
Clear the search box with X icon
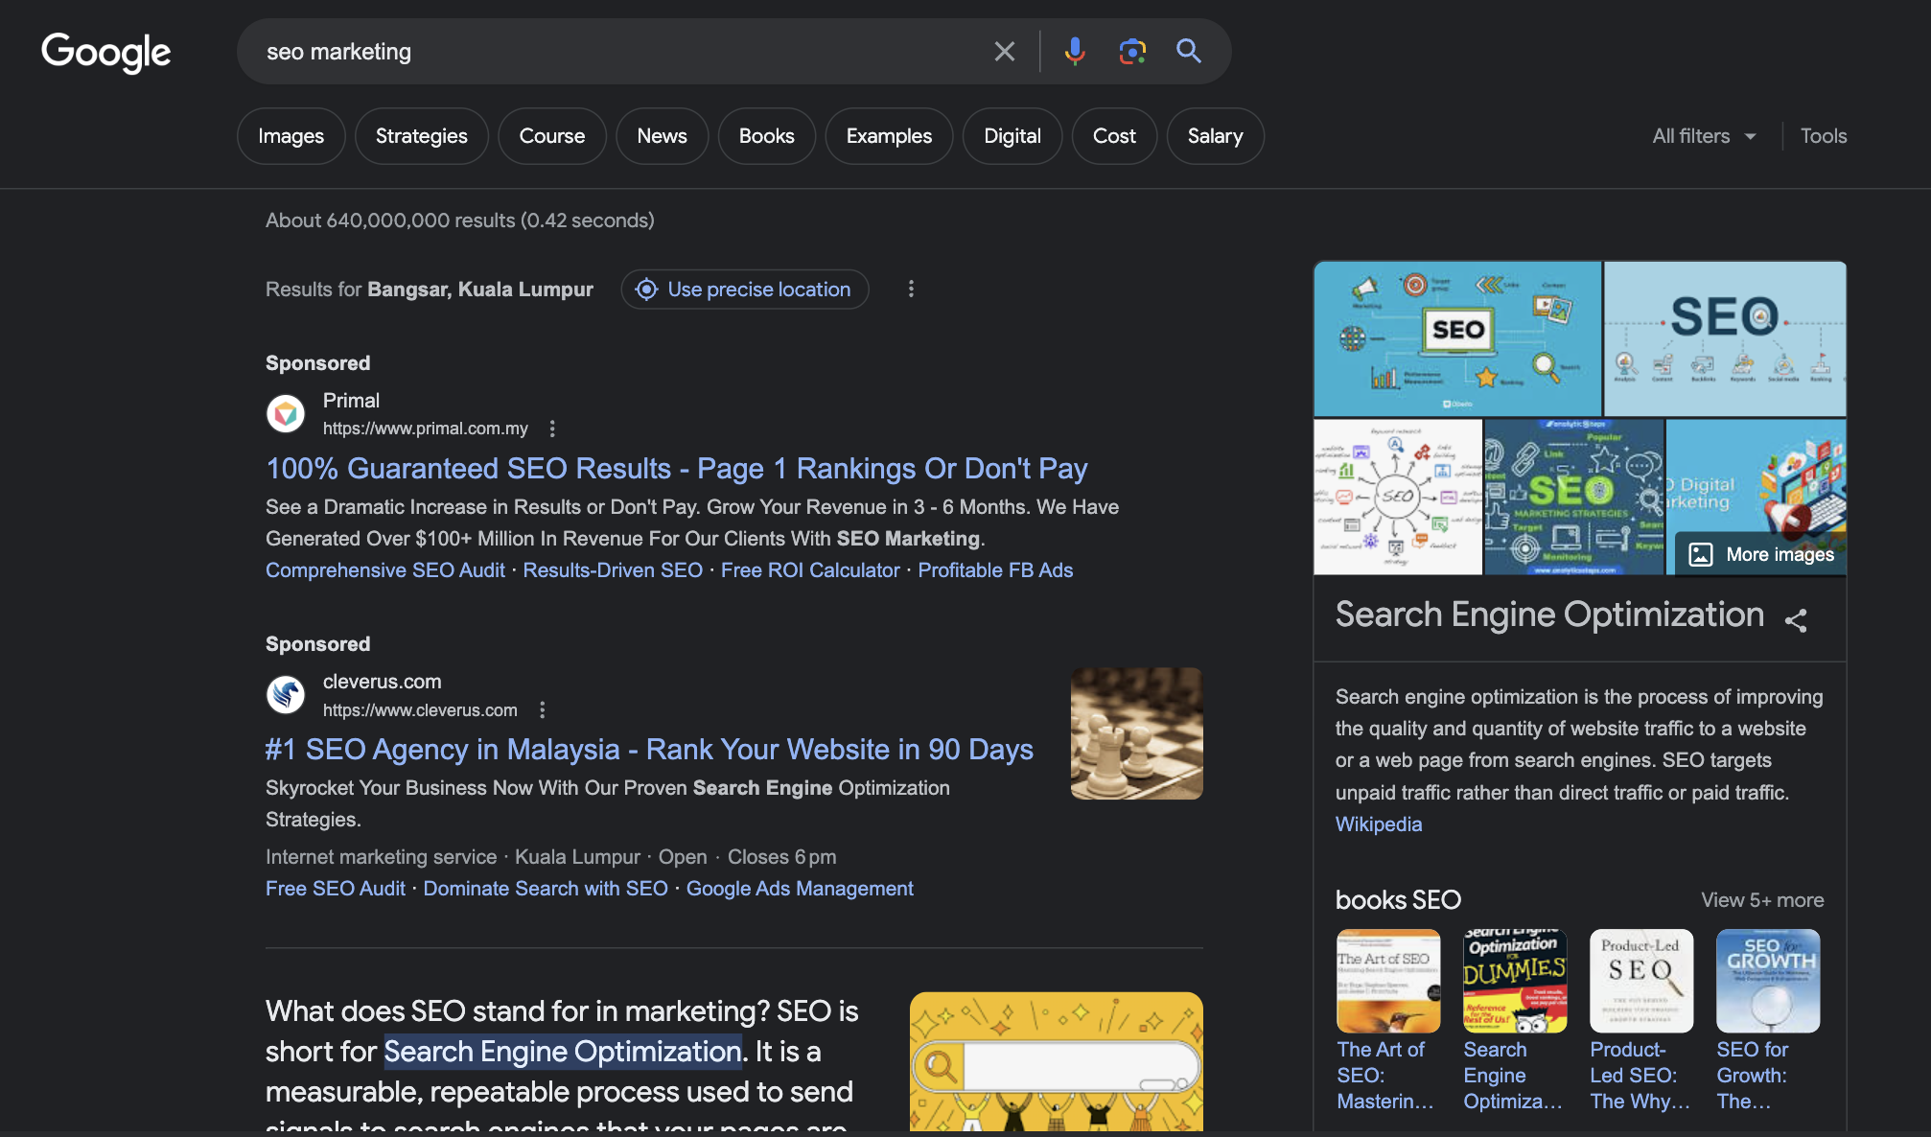(x=1004, y=52)
